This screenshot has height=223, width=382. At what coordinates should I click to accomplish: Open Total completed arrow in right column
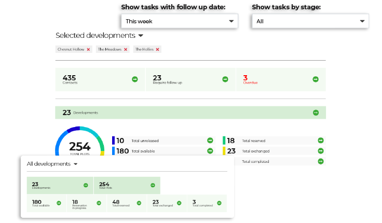tap(321, 161)
